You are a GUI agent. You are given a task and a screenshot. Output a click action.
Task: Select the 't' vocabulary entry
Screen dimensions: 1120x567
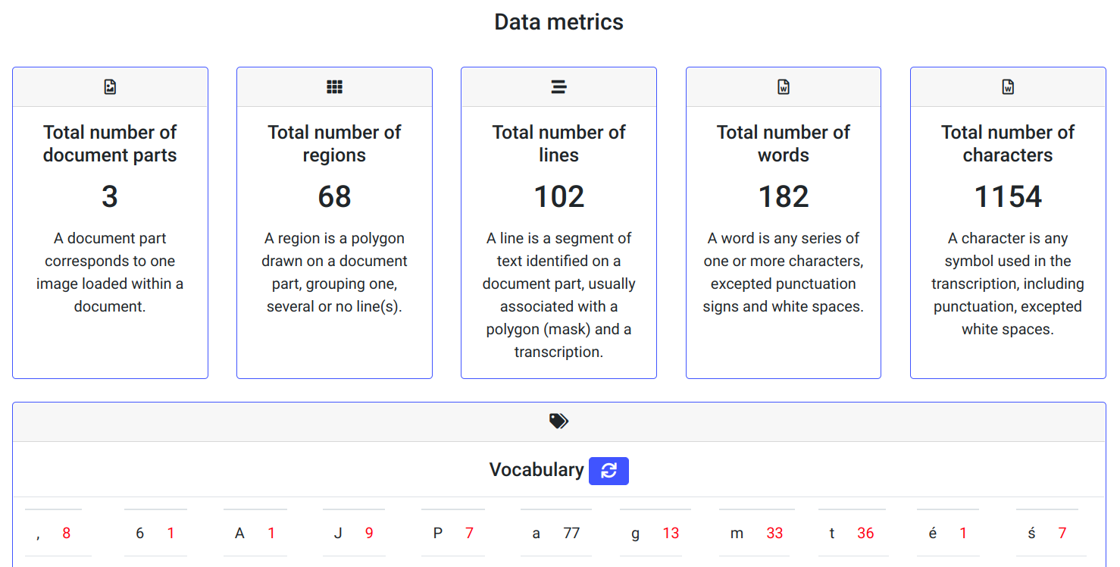(x=851, y=534)
